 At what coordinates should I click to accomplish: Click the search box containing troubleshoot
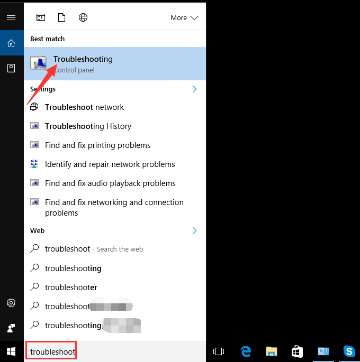(52, 351)
